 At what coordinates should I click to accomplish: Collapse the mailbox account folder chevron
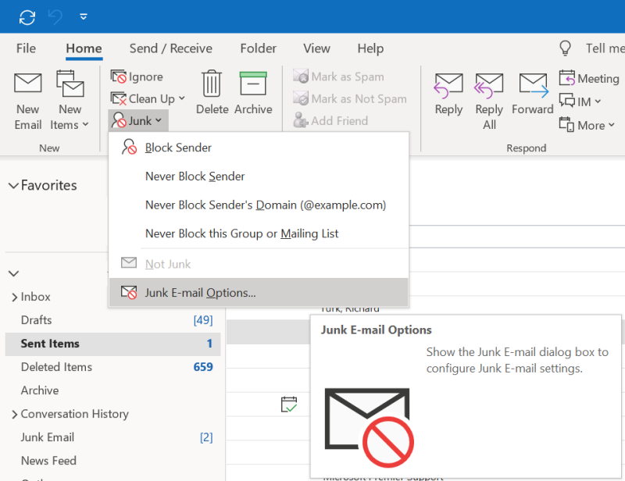pos(13,273)
